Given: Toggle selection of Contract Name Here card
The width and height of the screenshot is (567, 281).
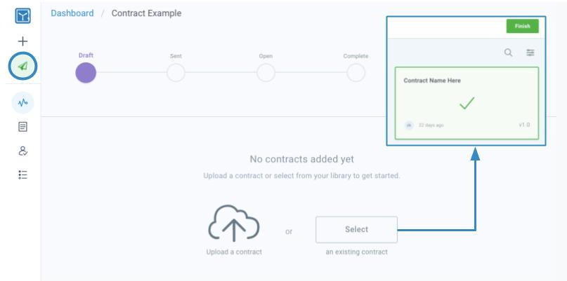Looking at the screenshot, I should [x=467, y=103].
